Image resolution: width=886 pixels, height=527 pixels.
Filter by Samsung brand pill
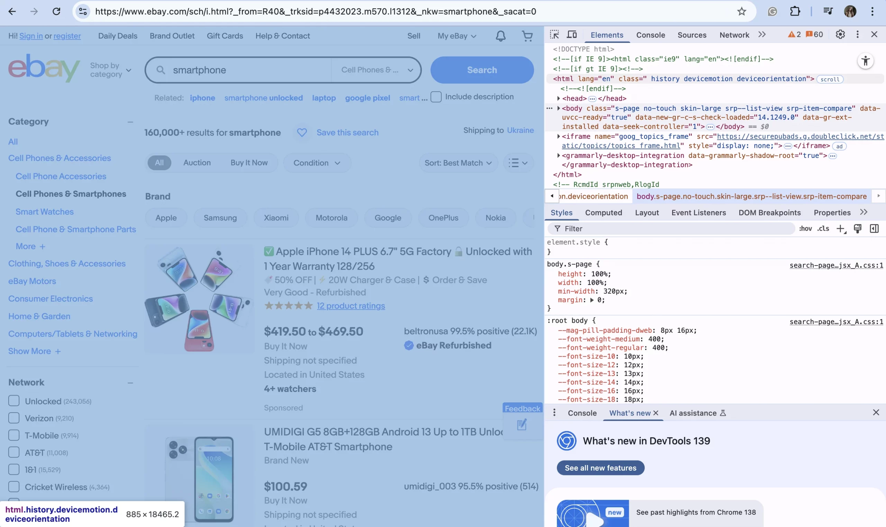(220, 218)
